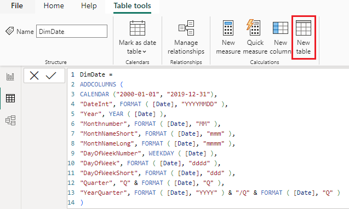Viewport: 349px width, 209px height.
Task: Create a New table
Action: 304,37
